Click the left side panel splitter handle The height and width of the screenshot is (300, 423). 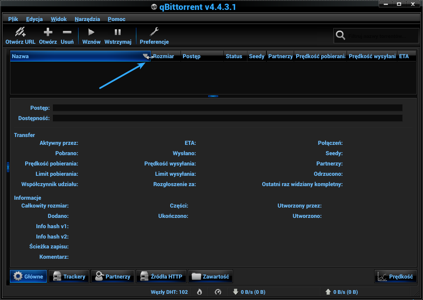[8, 167]
